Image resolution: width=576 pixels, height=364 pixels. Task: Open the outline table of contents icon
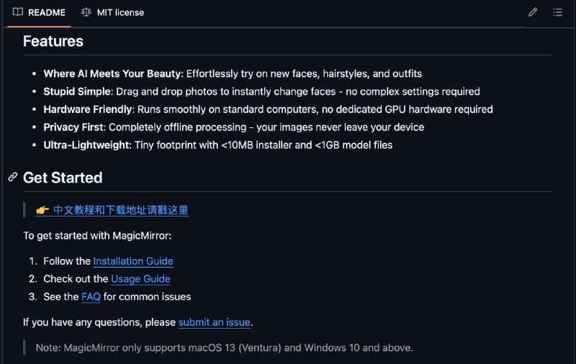(557, 12)
